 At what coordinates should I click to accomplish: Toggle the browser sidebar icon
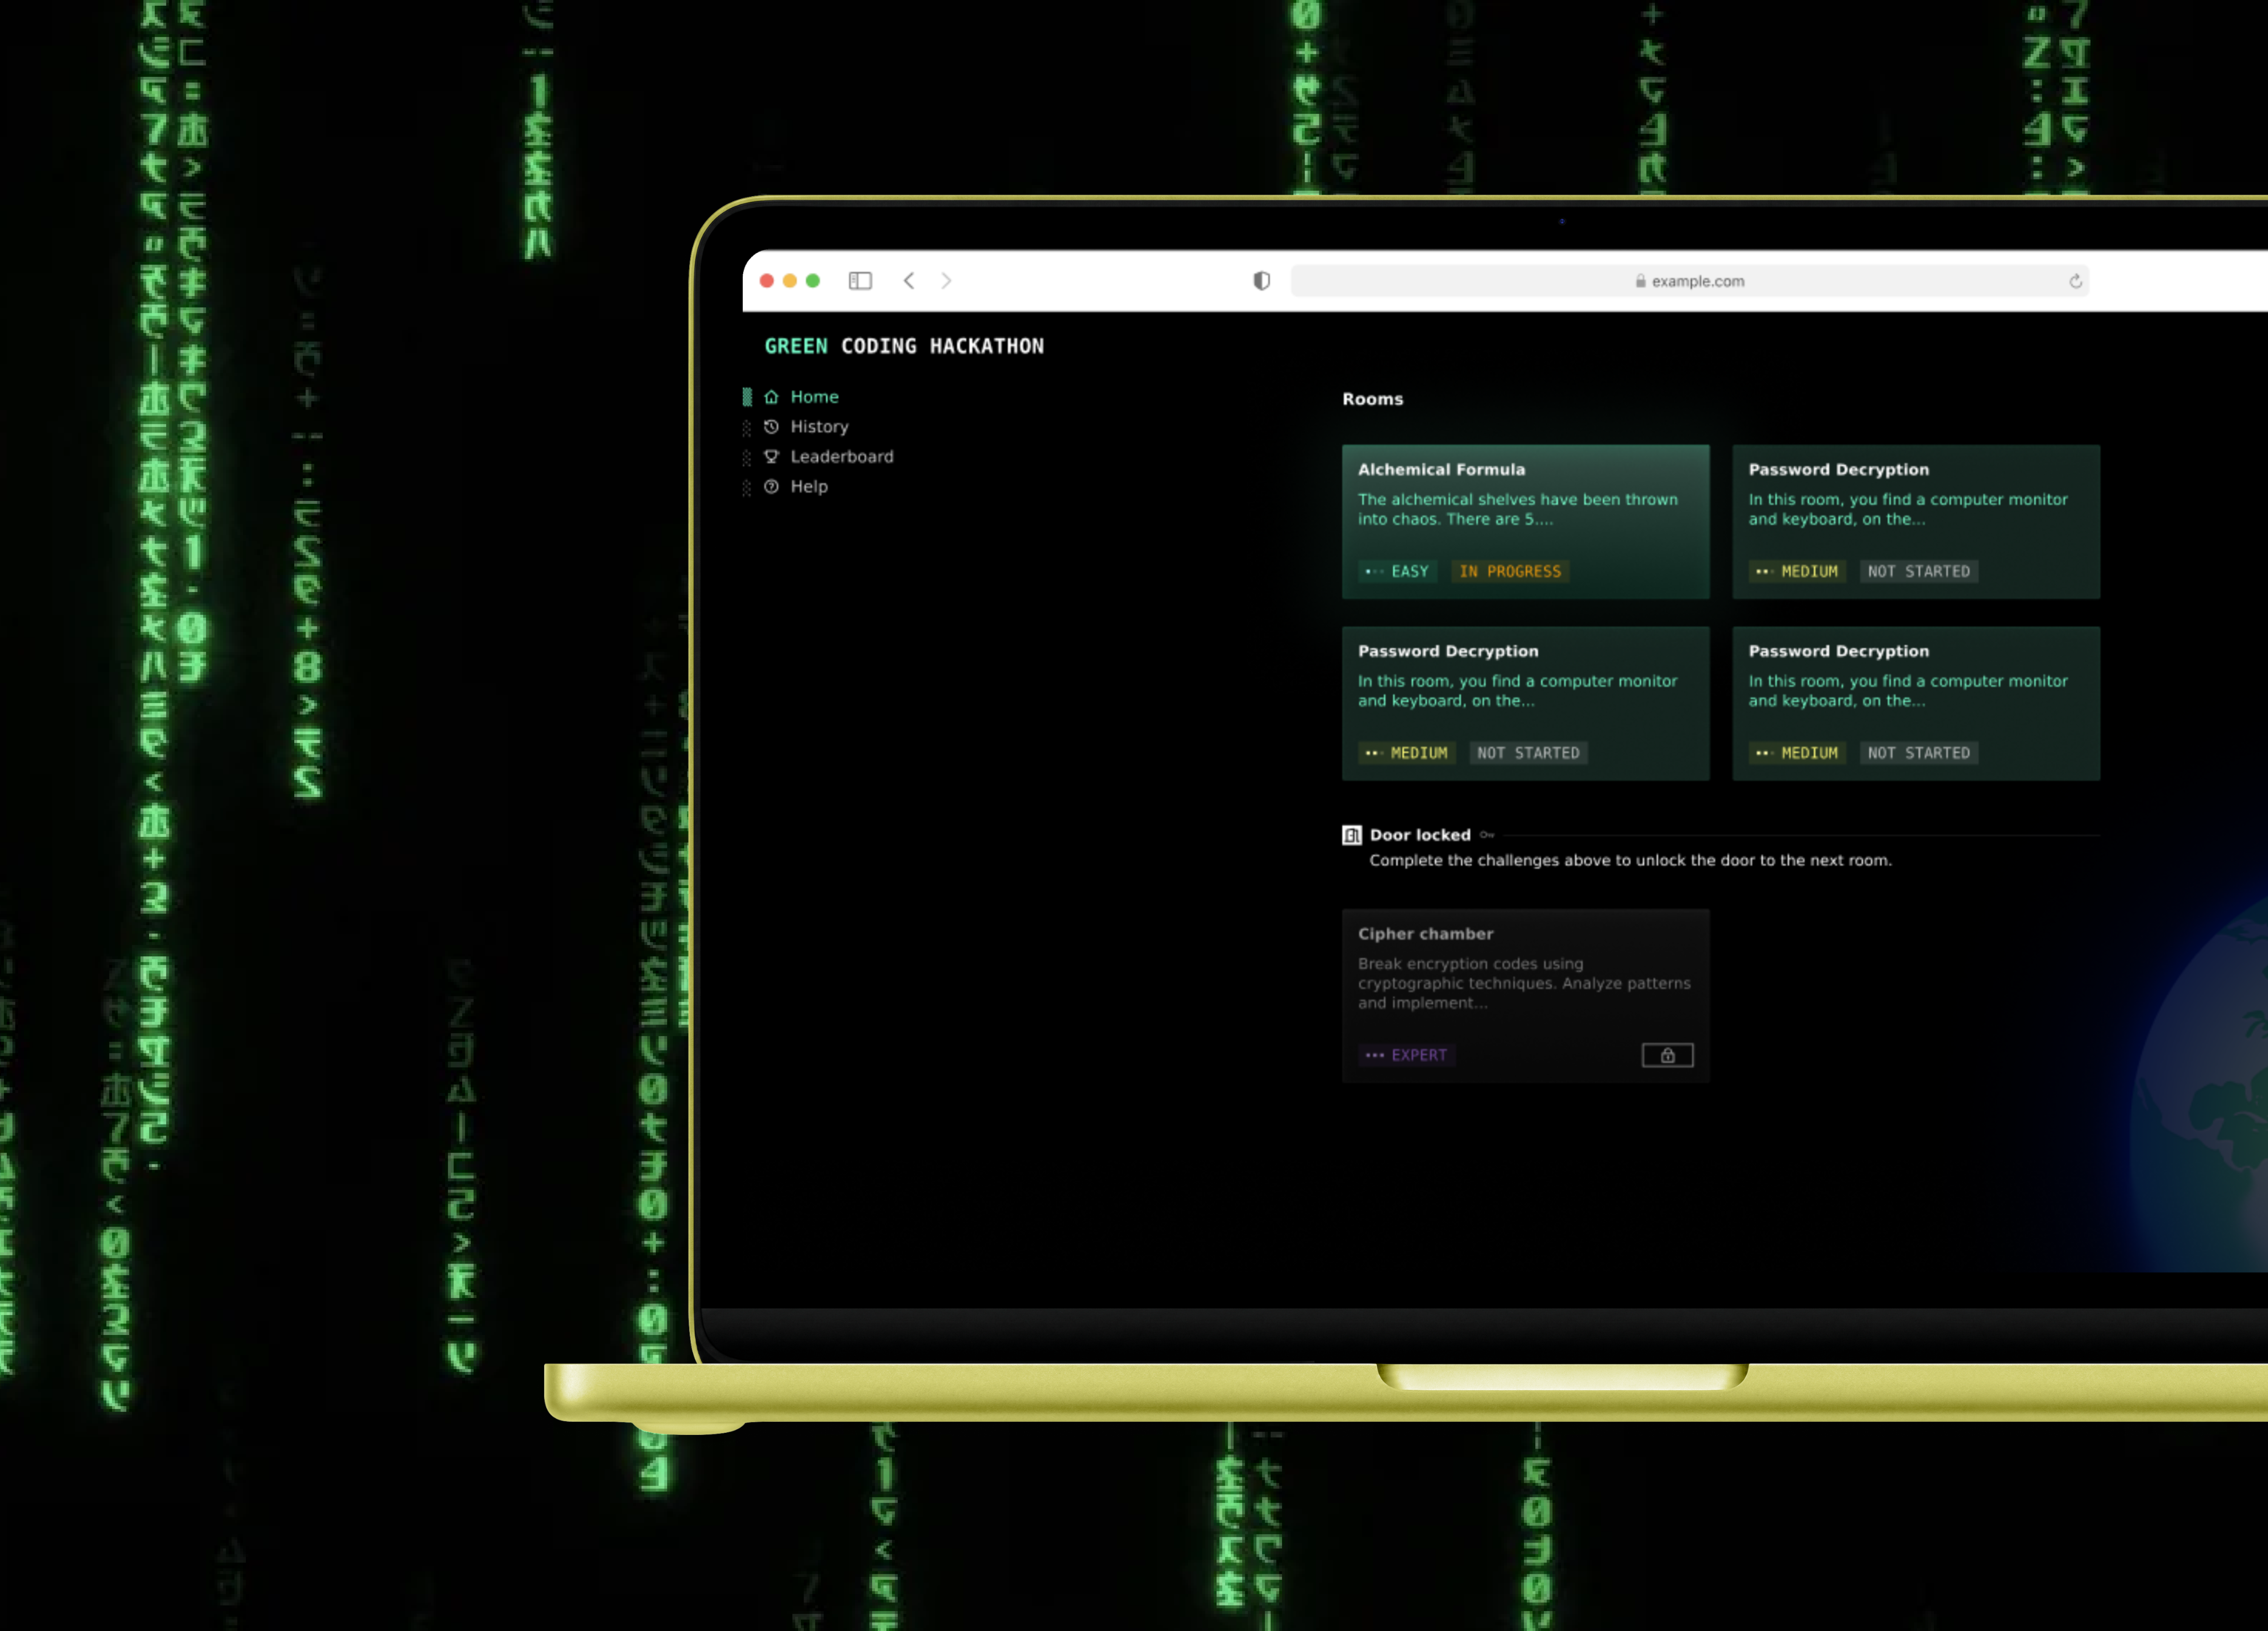[x=860, y=281]
